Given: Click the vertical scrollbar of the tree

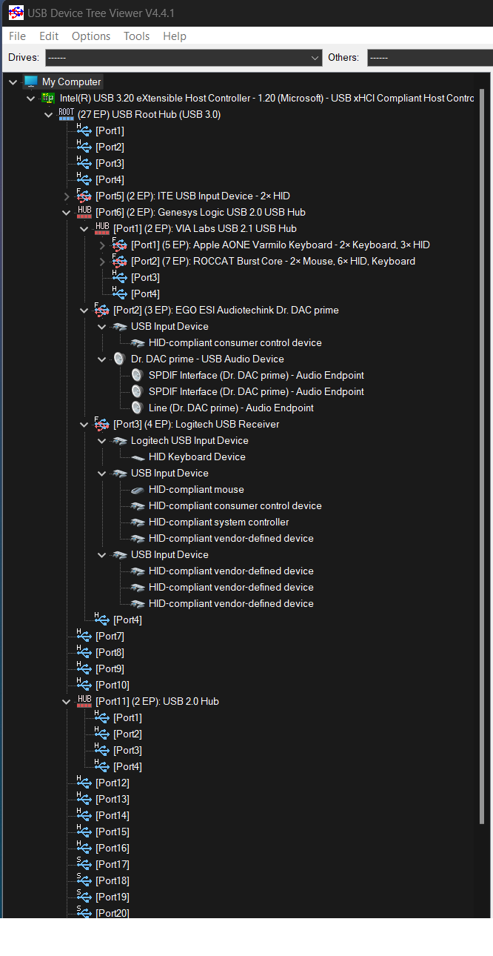Looking at the screenshot, I should [482, 456].
